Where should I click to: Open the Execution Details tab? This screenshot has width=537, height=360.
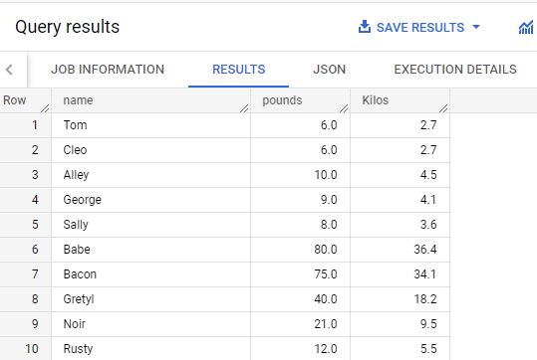(x=455, y=70)
